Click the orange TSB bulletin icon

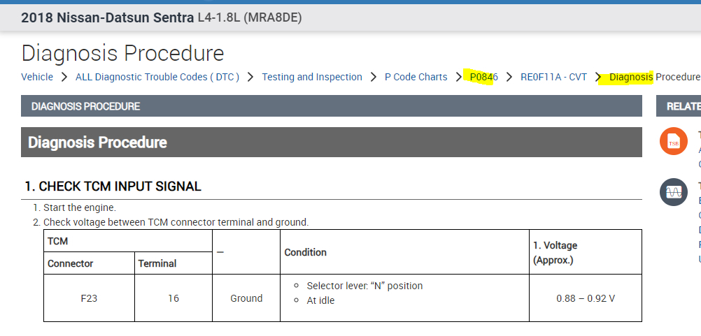[x=673, y=142]
